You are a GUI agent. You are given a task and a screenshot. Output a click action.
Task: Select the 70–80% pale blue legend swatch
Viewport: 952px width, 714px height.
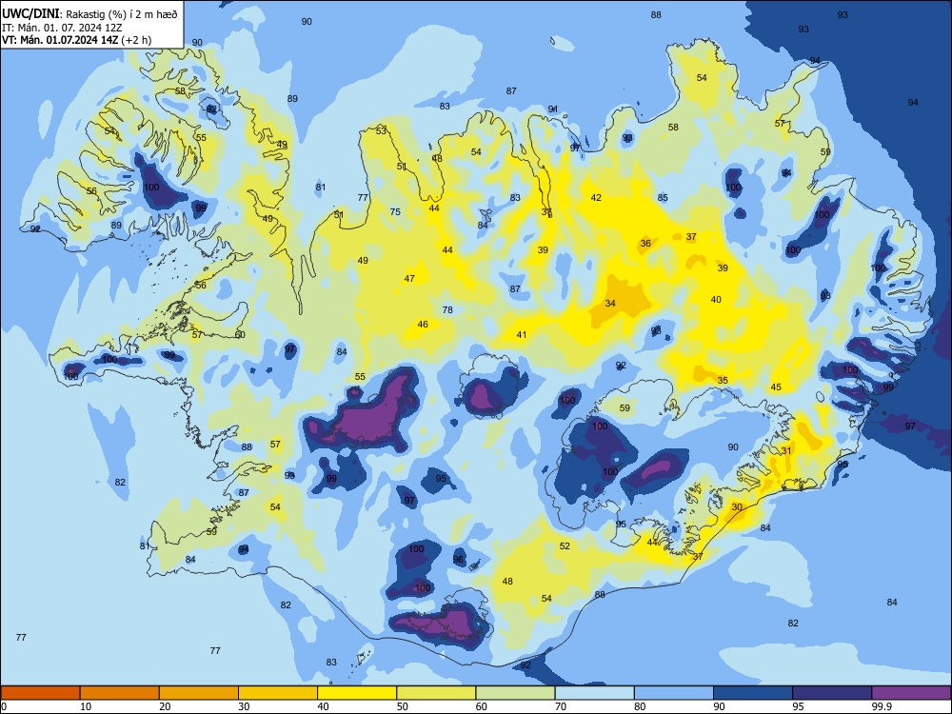(x=594, y=693)
